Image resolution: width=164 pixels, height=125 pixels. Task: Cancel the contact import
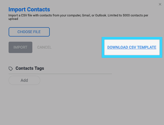coord(44,47)
